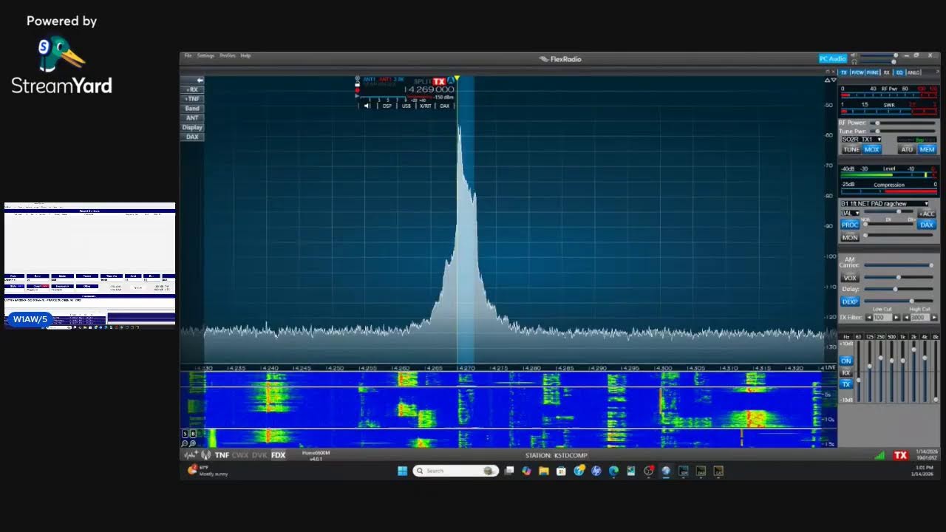Toggle DAX button in transmit panel

pyautogui.click(x=927, y=225)
